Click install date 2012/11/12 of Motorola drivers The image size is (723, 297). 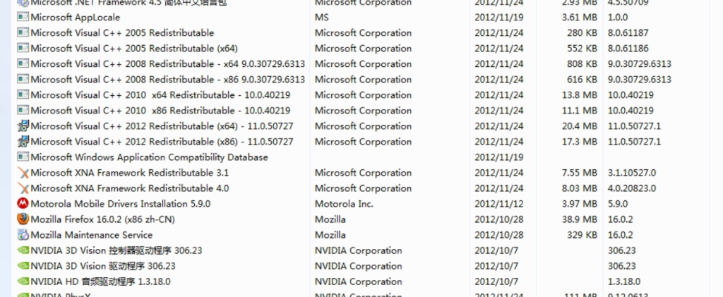[x=499, y=204]
